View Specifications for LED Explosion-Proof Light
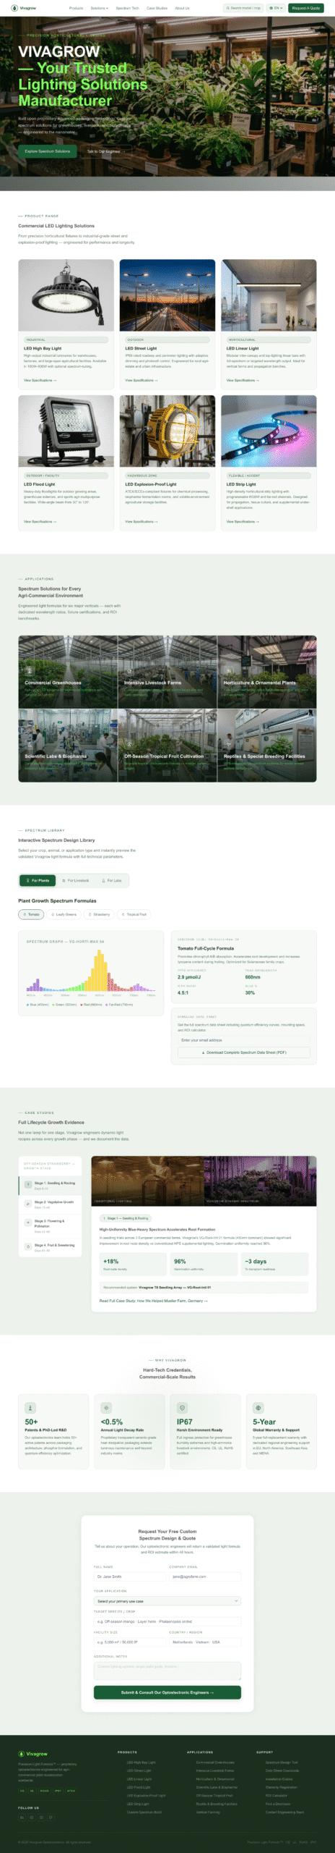Viewport: 335px width, 1853px height. click(x=141, y=521)
